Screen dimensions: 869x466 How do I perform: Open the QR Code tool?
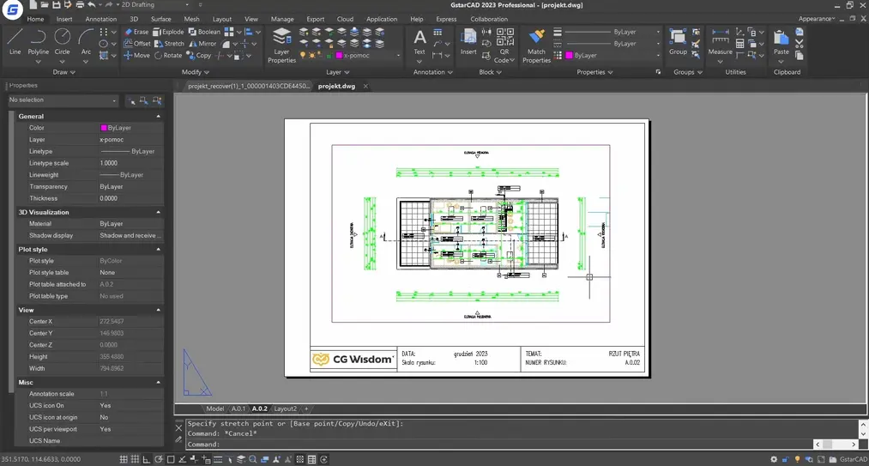pyautogui.click(x=505, y=45)
